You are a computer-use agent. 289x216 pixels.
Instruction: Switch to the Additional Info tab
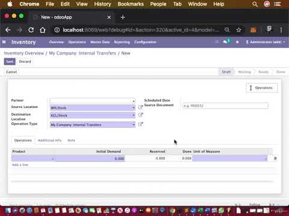[50, 140]
